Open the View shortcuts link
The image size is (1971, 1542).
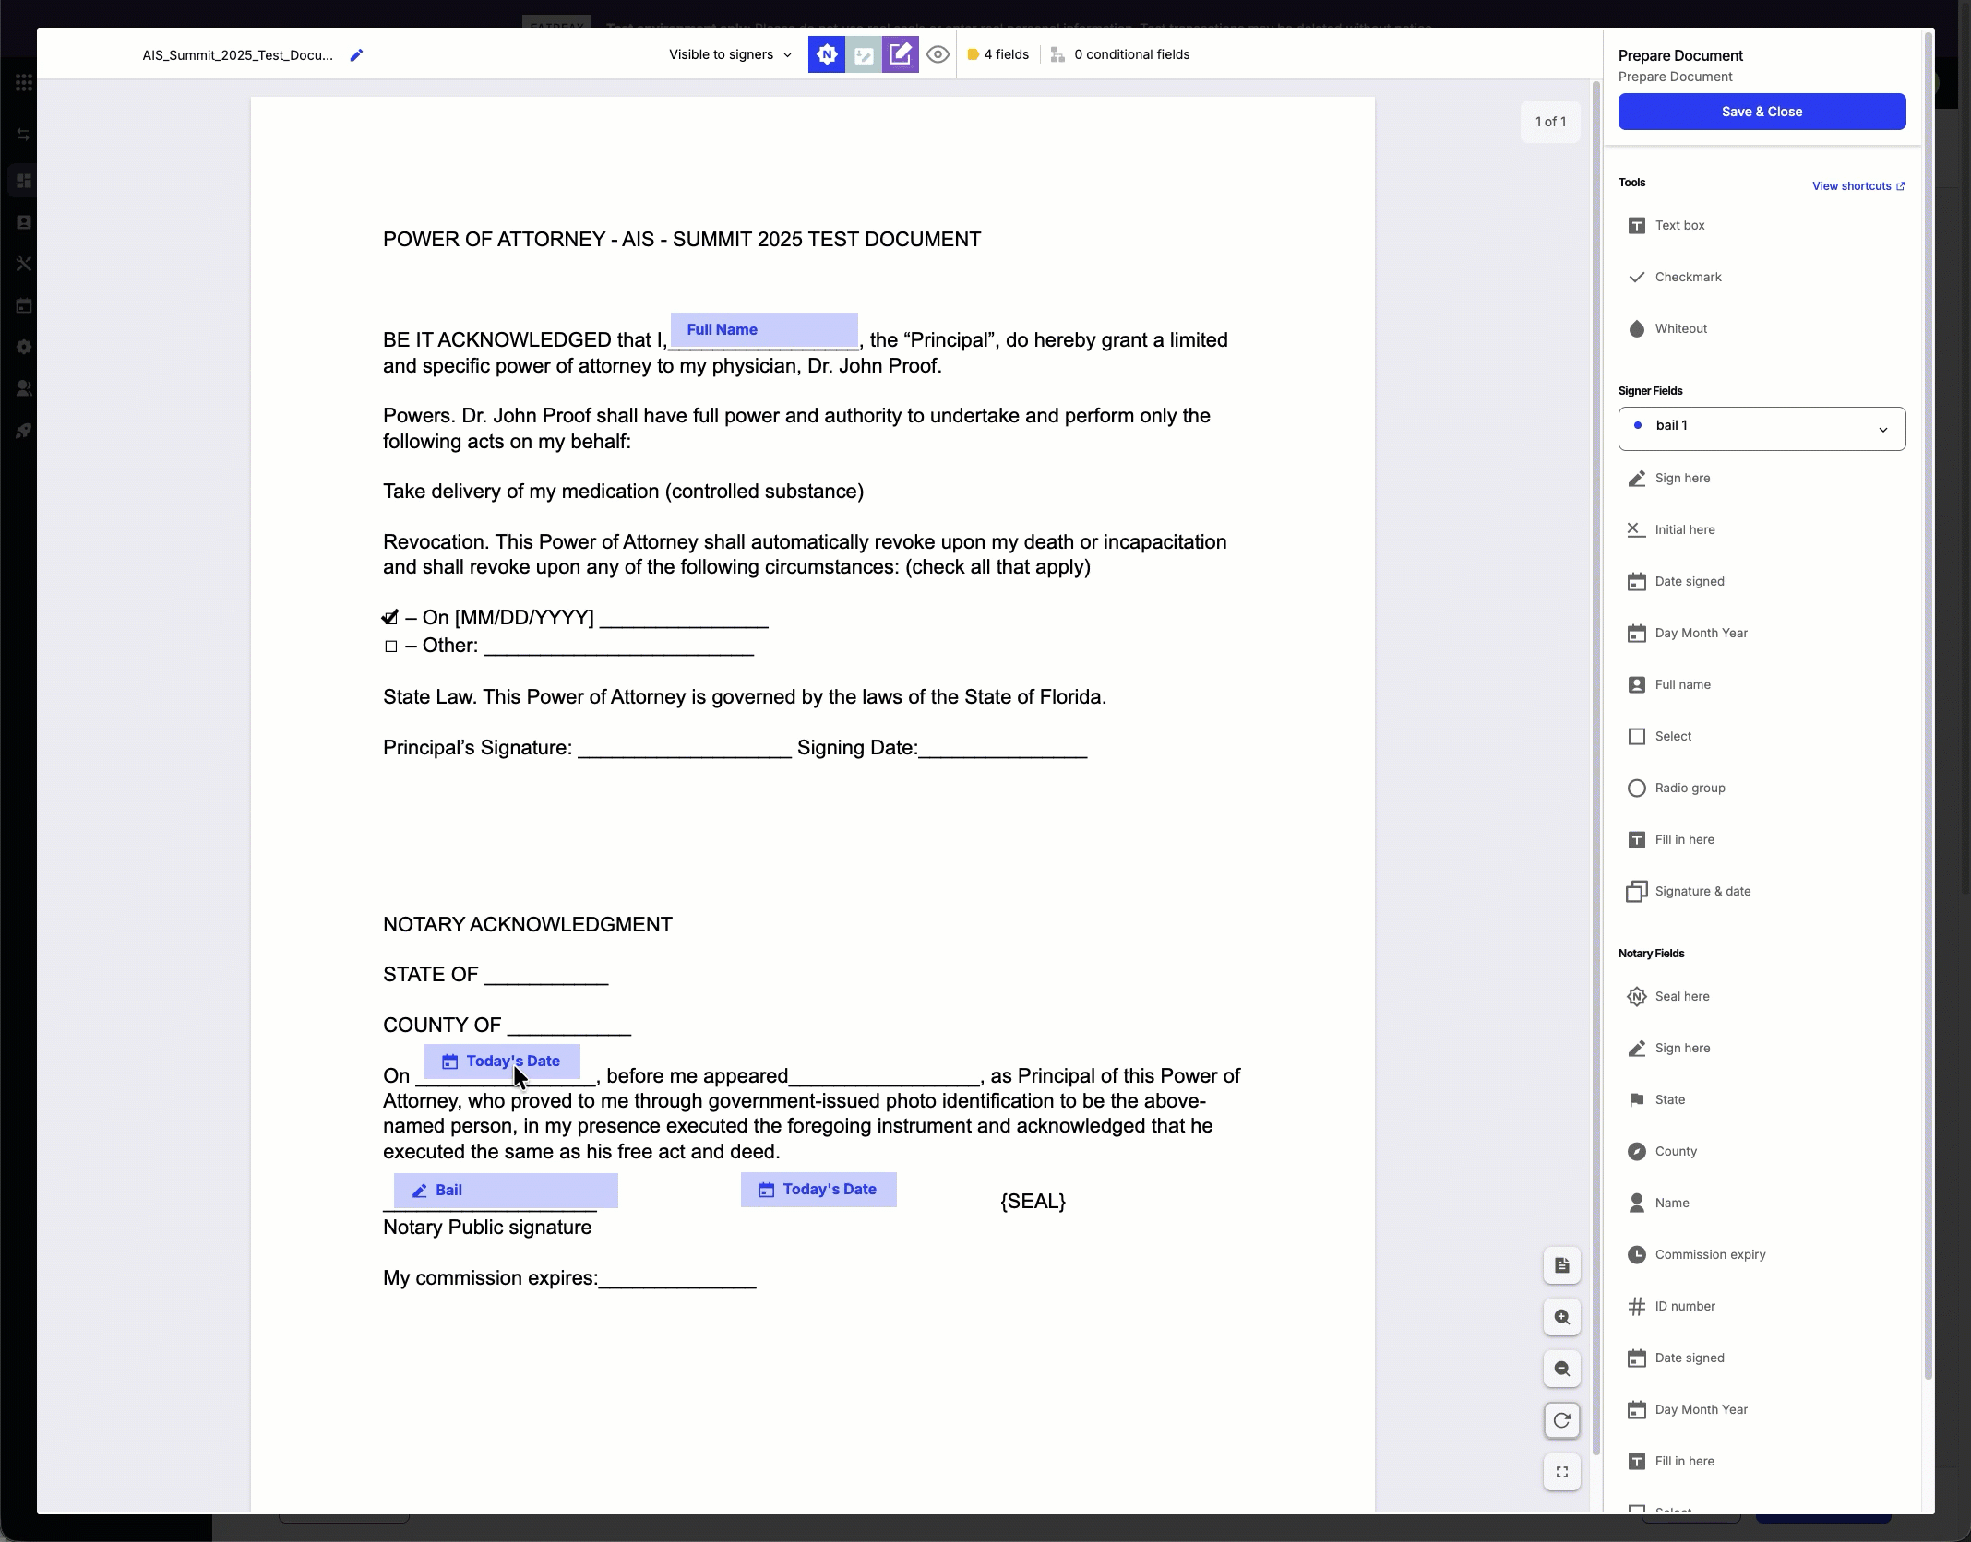(1858, 186)
